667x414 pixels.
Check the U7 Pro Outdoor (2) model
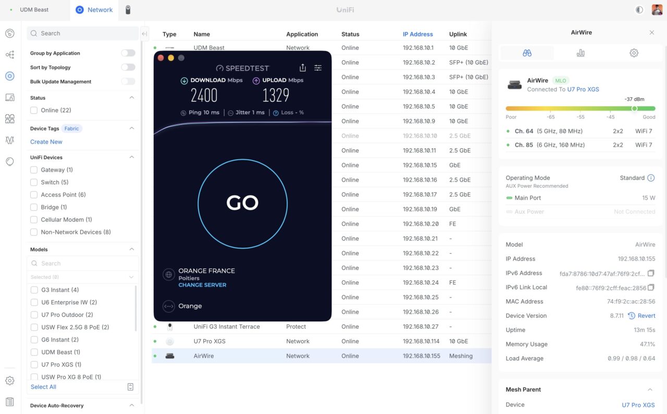34,315
